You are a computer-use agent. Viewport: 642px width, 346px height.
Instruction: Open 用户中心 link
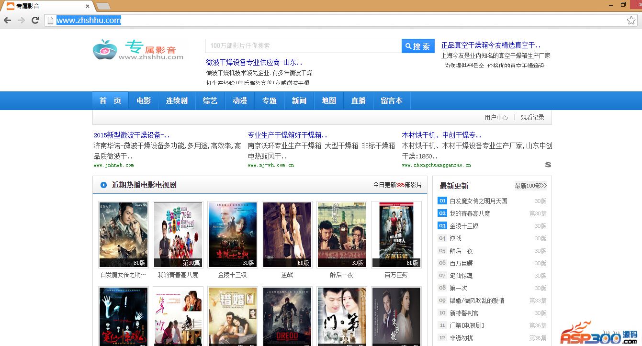click(x=496, y=117)
